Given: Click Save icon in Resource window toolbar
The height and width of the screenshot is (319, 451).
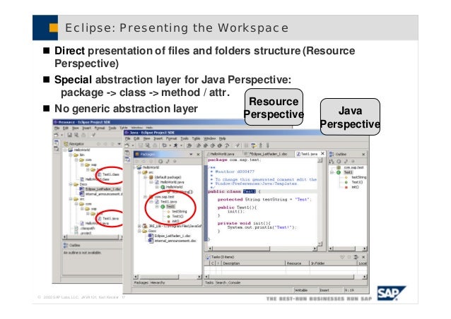Looking at the screenshot, I should click(69, 135).
